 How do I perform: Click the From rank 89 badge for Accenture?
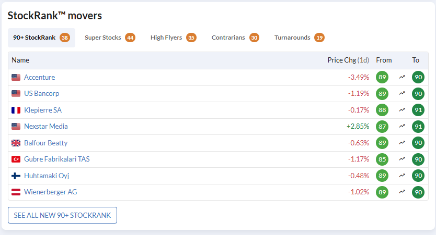(x=382, y=77)
